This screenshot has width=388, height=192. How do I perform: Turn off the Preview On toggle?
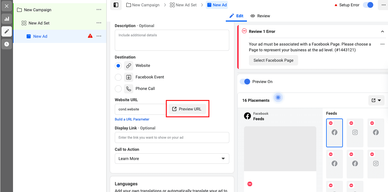tap(245, 82)
